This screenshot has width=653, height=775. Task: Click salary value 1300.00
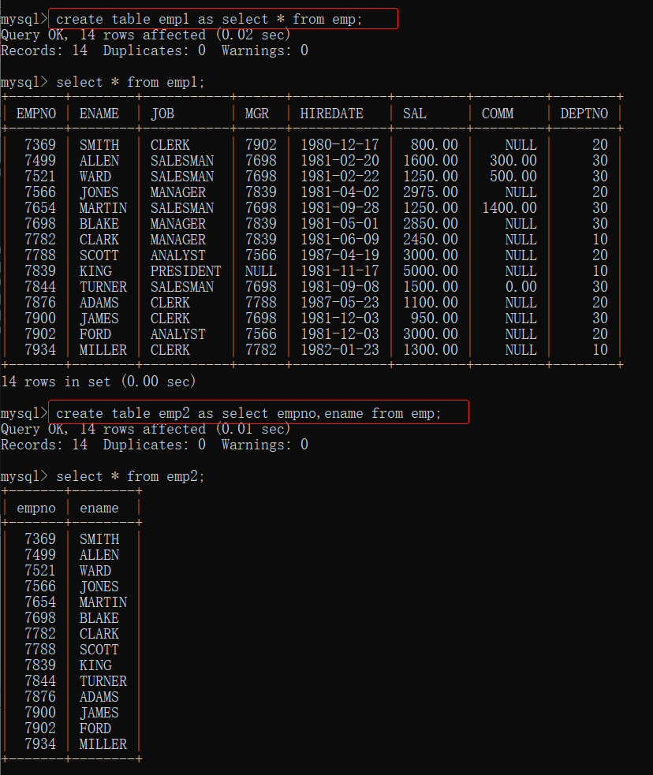click(431, 350)
